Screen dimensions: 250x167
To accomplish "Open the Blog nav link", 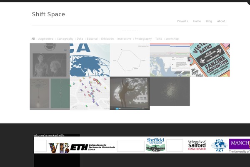I will coord(209,21).
